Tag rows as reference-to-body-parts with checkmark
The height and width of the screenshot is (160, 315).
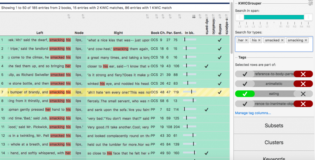point(245,74)
